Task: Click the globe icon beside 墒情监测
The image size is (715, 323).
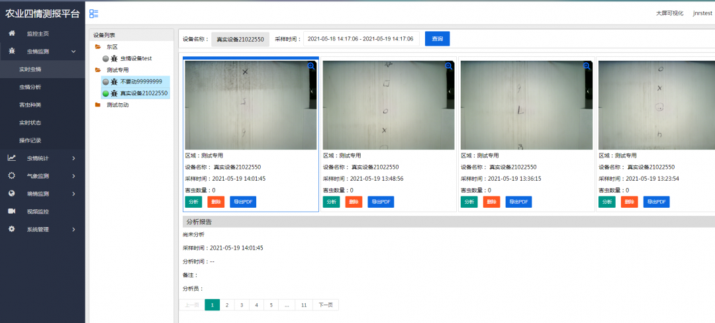Action: (12, 194)
